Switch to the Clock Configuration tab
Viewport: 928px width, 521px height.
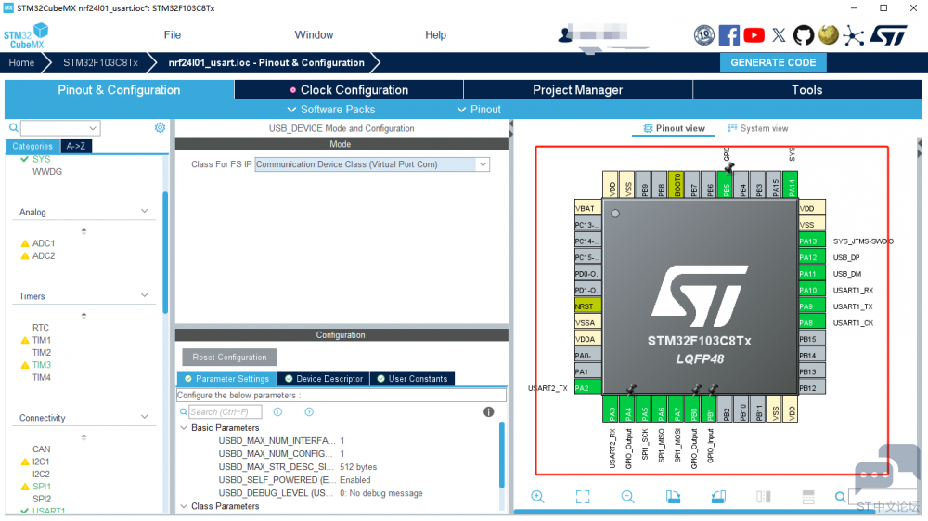pyautogui.click(x=349, y=90)
